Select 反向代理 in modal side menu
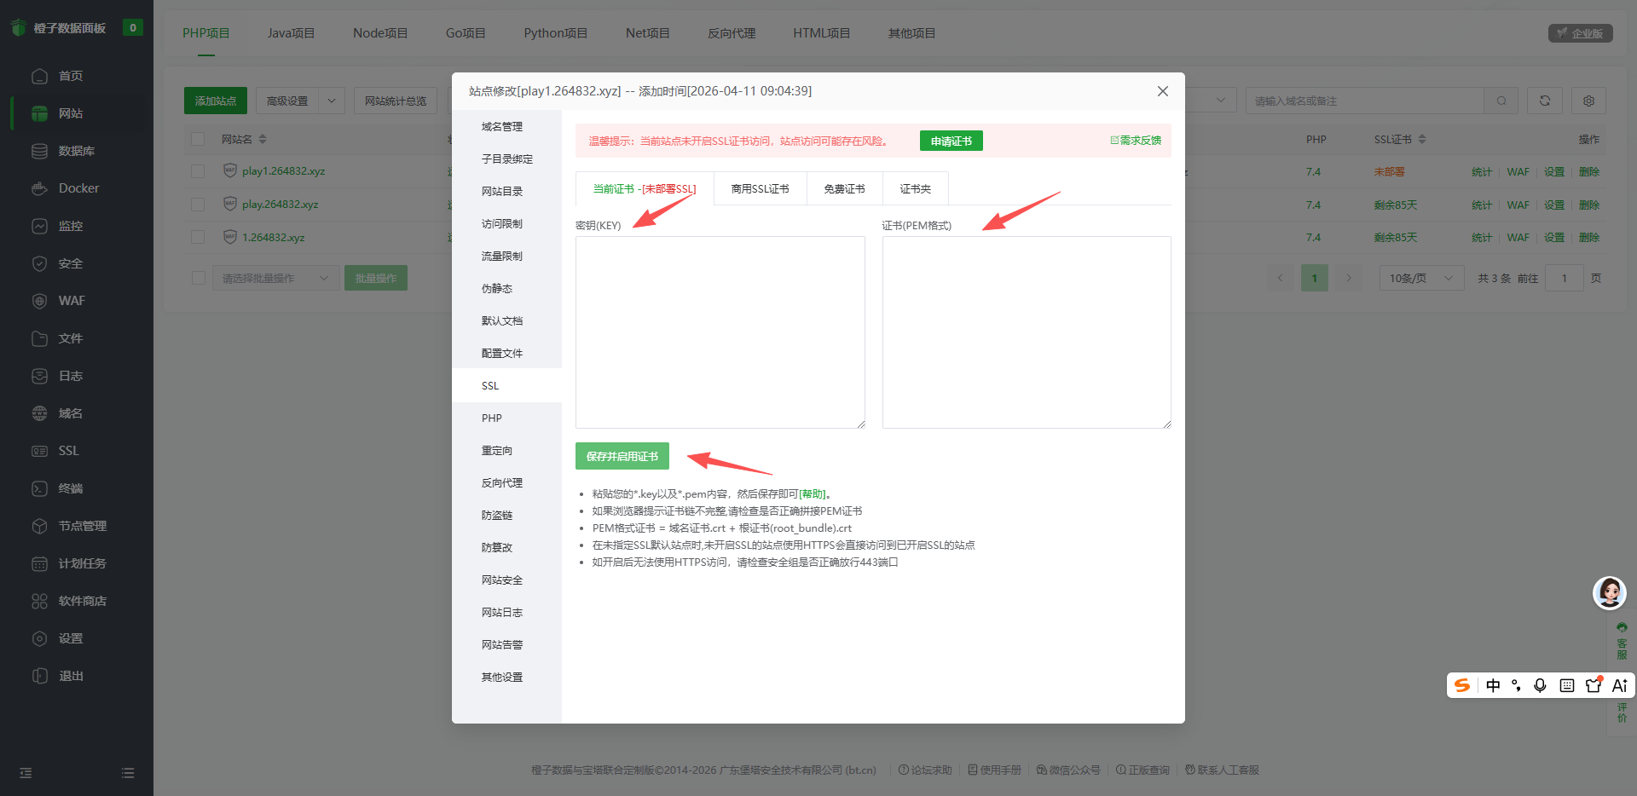The image size is (1637, 796). point(502,483)
